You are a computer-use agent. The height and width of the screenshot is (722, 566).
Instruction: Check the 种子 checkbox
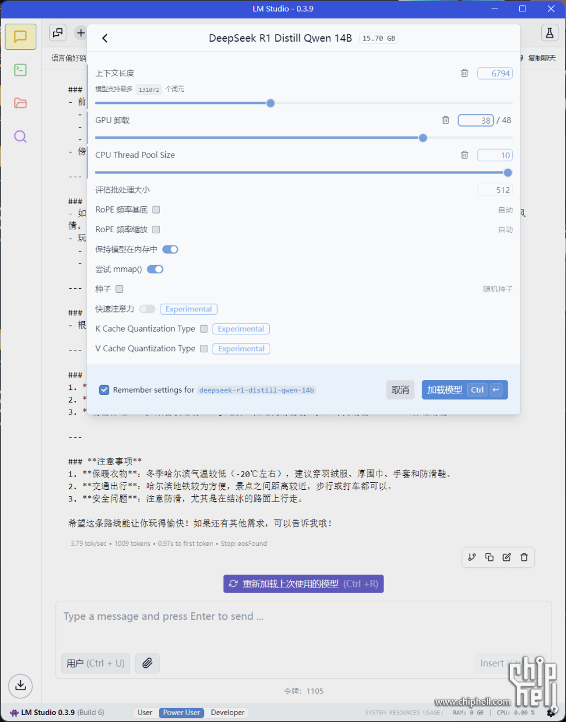[x=120, y=289]
